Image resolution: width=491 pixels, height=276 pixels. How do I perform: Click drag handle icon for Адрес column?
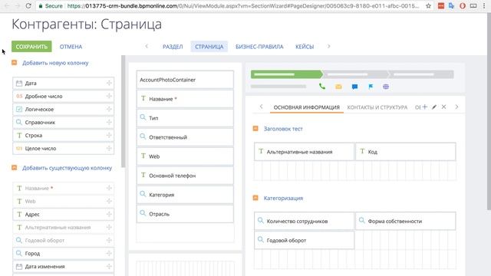tap(109, 214)
